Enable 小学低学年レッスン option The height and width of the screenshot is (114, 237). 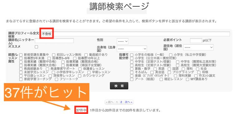(x=53, y=72)
